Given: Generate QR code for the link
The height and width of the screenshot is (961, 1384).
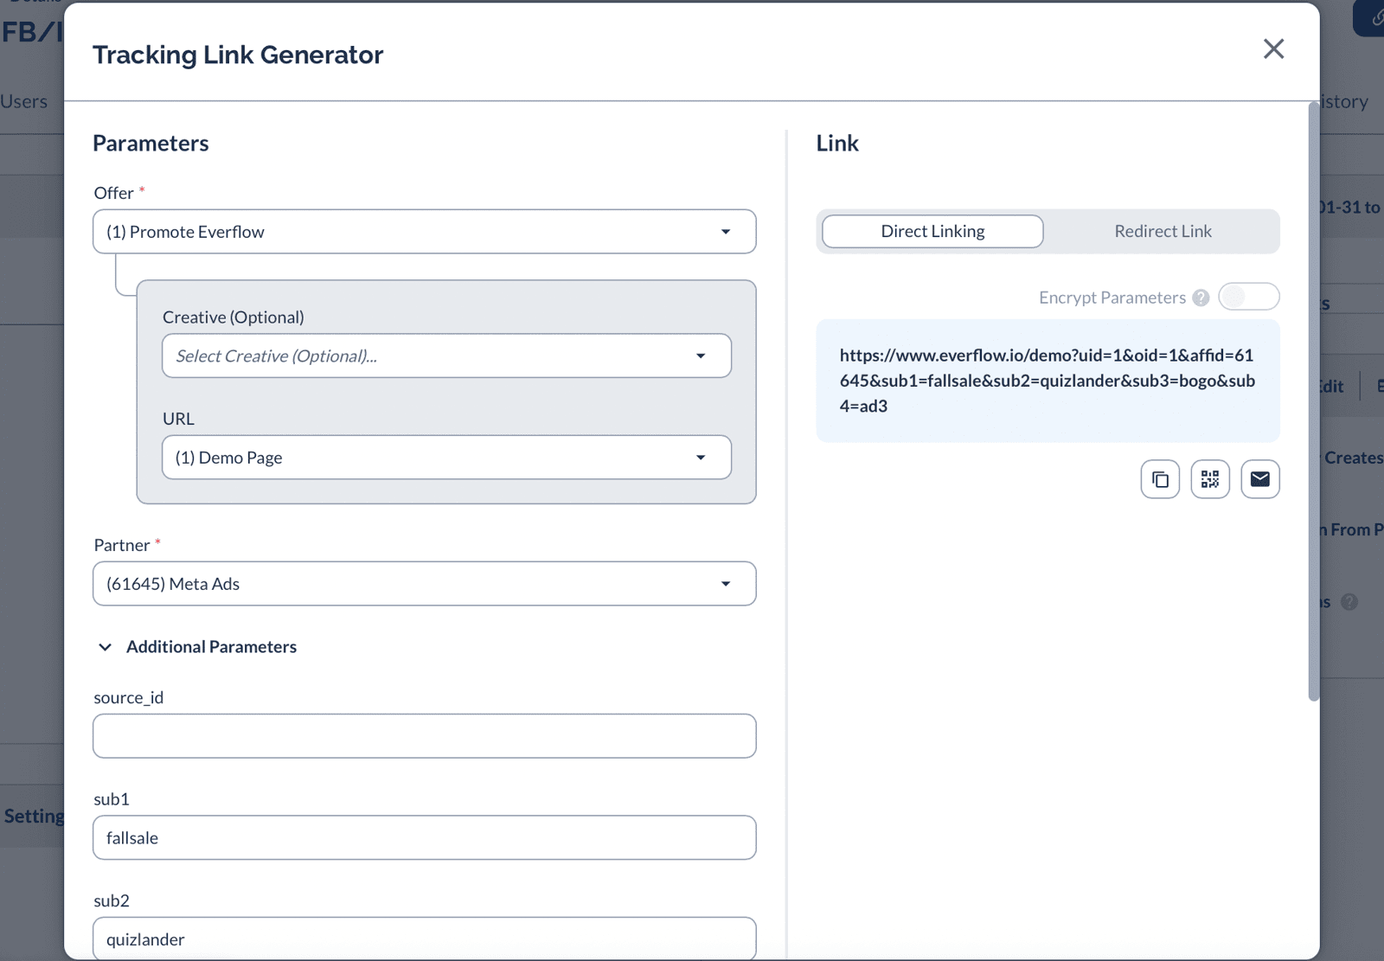Looking at the screenshot, I should point(1210,479).
